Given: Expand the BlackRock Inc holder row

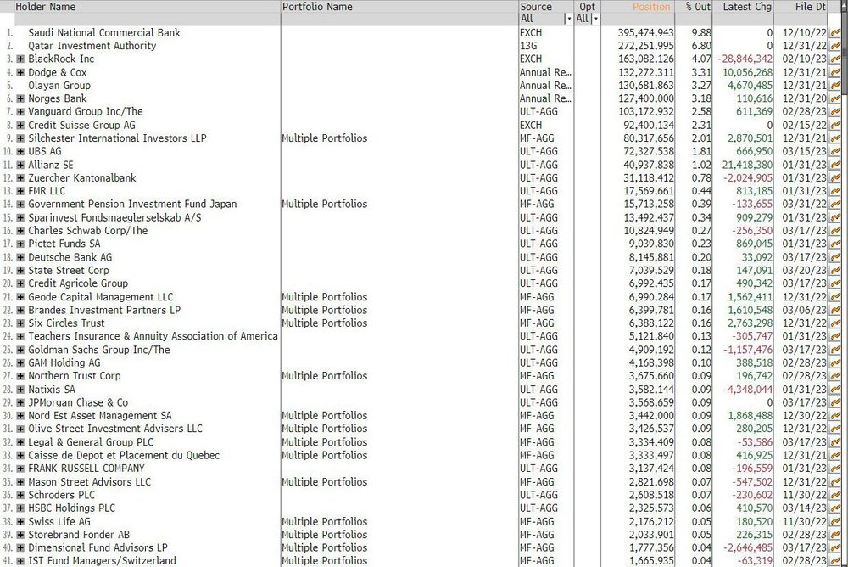Looking at the screenshot, I should (x=20, y=59).
